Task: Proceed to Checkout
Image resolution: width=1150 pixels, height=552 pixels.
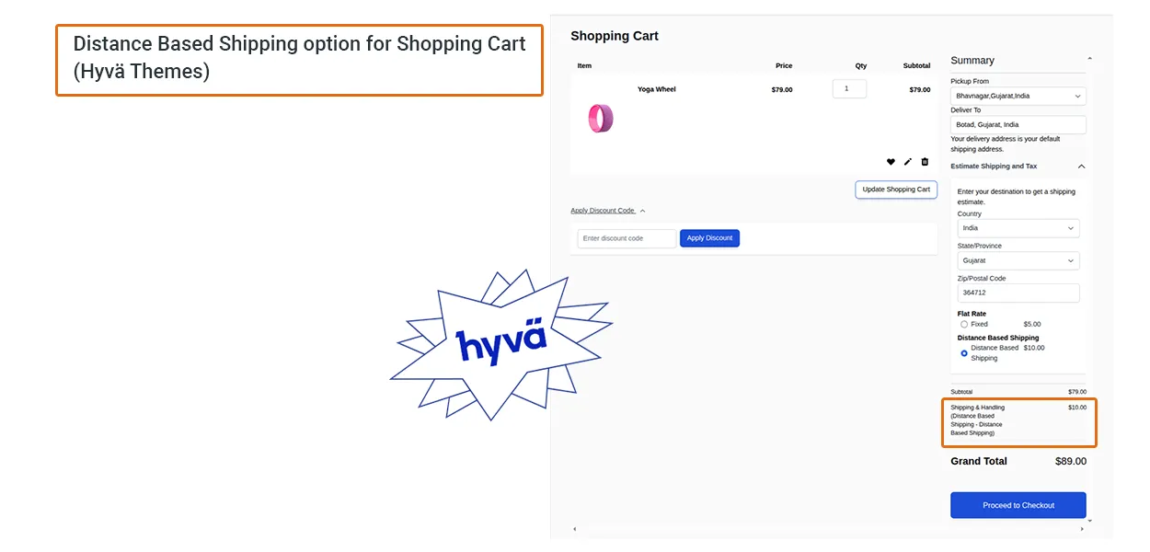Action: (x=1018, y=505)
